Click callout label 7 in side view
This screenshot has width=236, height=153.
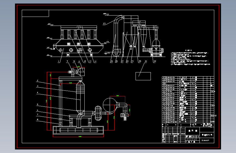coord(38,115)
